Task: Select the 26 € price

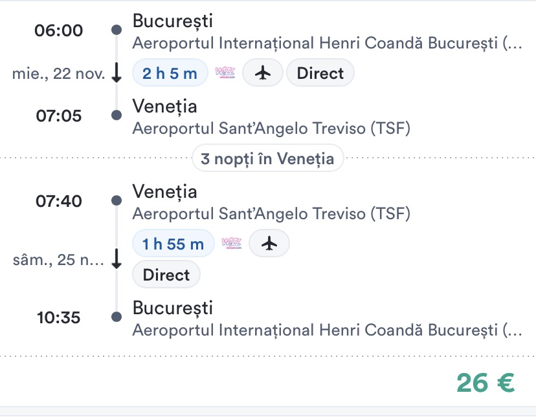Action: [x=486, y=383]
